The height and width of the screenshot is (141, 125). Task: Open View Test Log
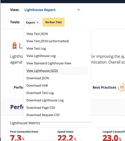pos(36,49)
